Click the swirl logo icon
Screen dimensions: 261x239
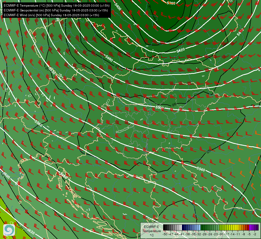point(9,230)
